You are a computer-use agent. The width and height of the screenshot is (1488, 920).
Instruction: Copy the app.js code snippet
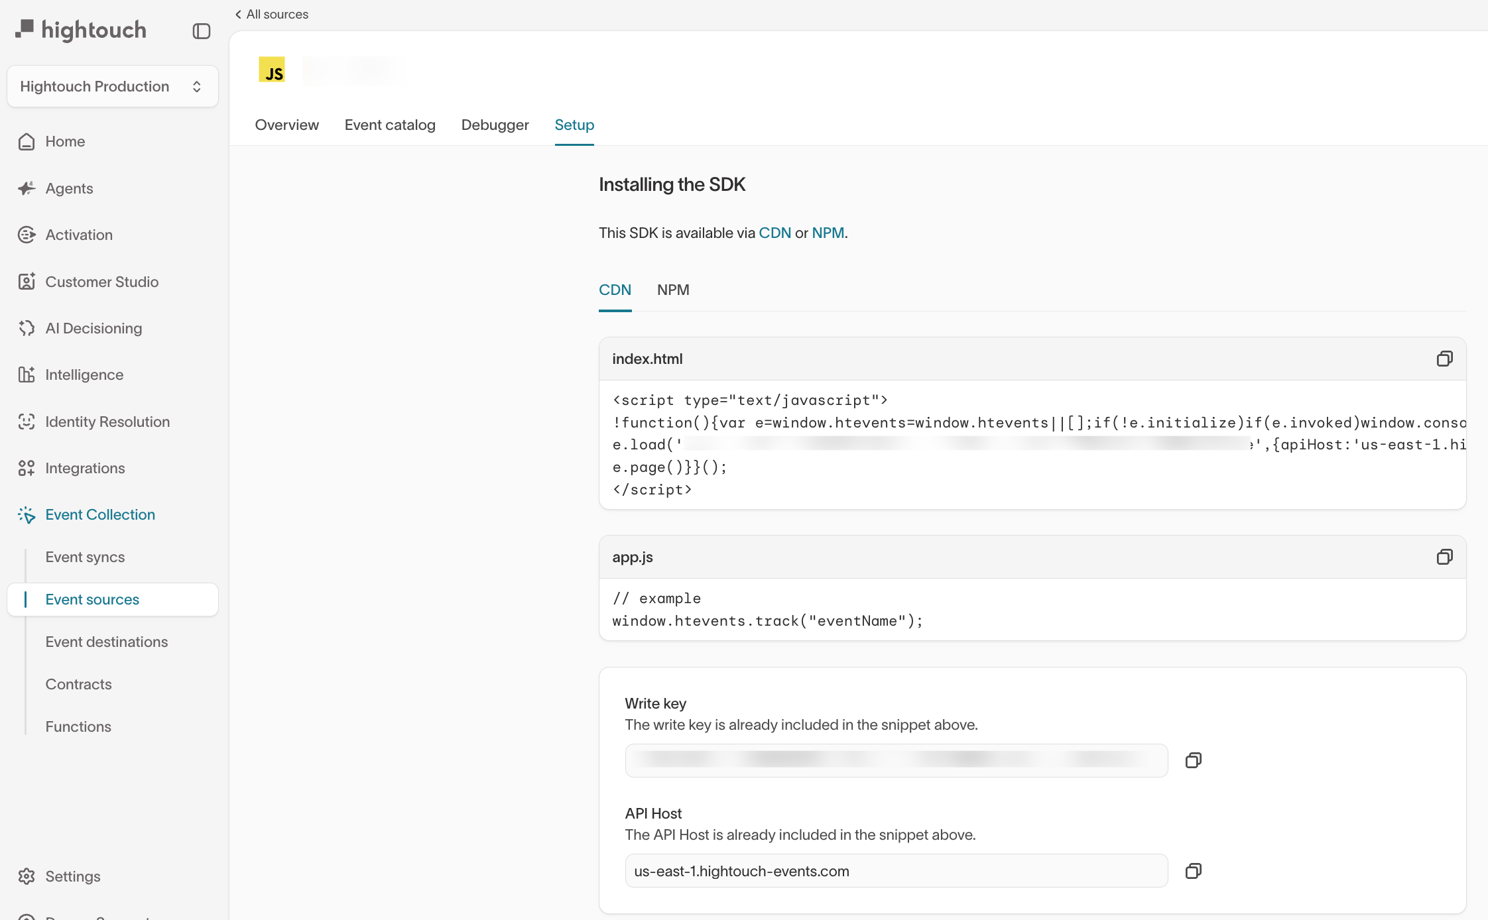tap(1444, 557)
